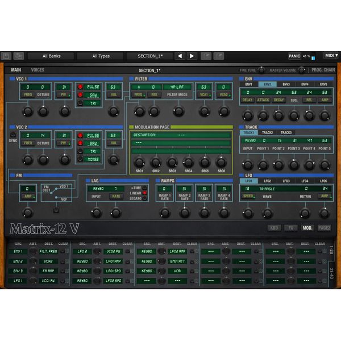Select the ENV1 tab
The width and height of the screenshot is (341, 341).
point(248,84)
